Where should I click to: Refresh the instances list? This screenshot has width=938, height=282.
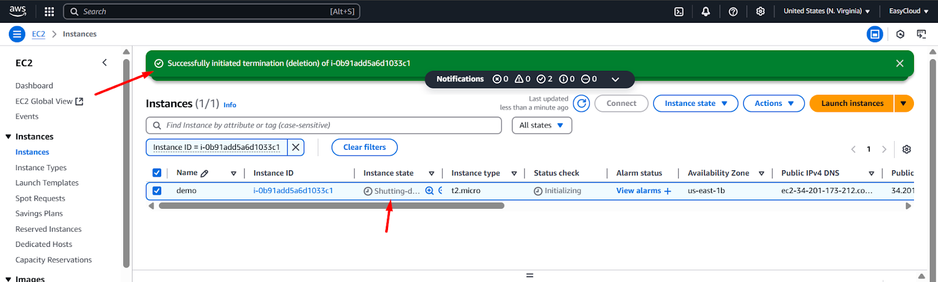coord(582,104)
